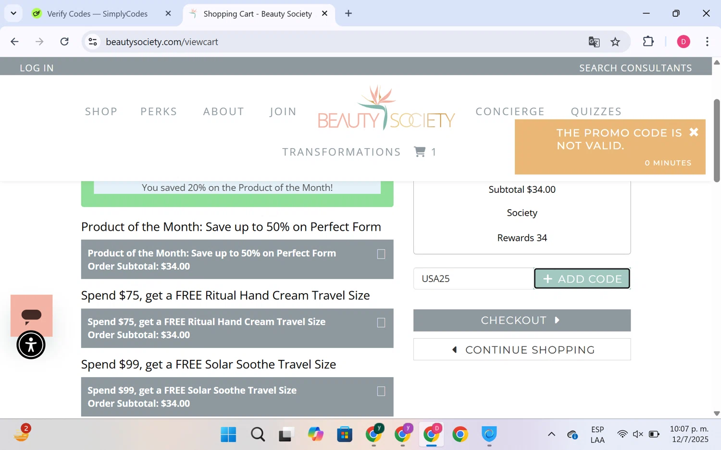Click the 'Subtotal $34.00' summary text
Viewport: 721px width, 450px height.
(x=522, y=189)
